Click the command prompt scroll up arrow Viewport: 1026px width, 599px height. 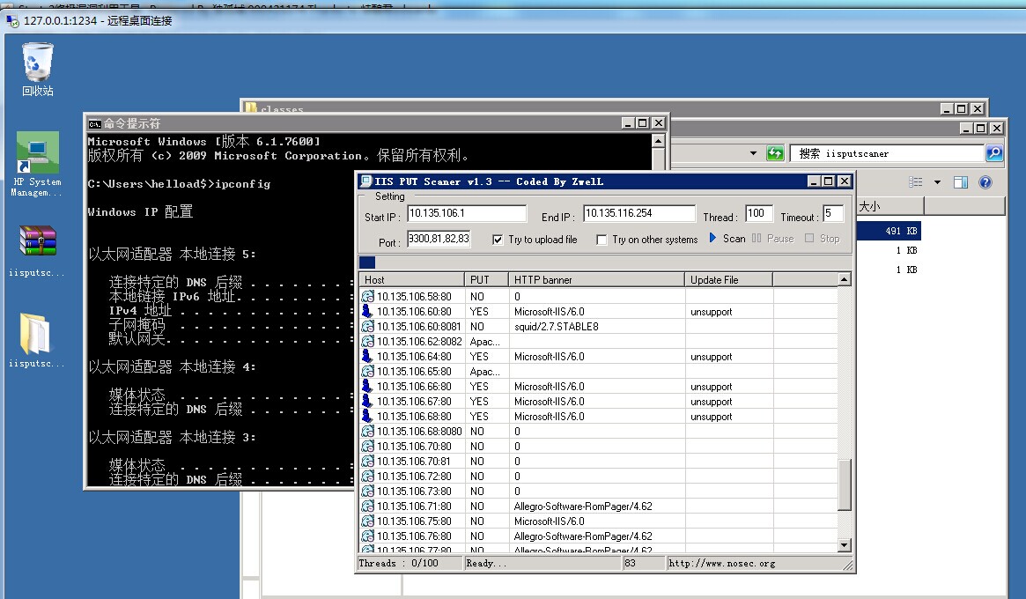click(x=658, y=141)
